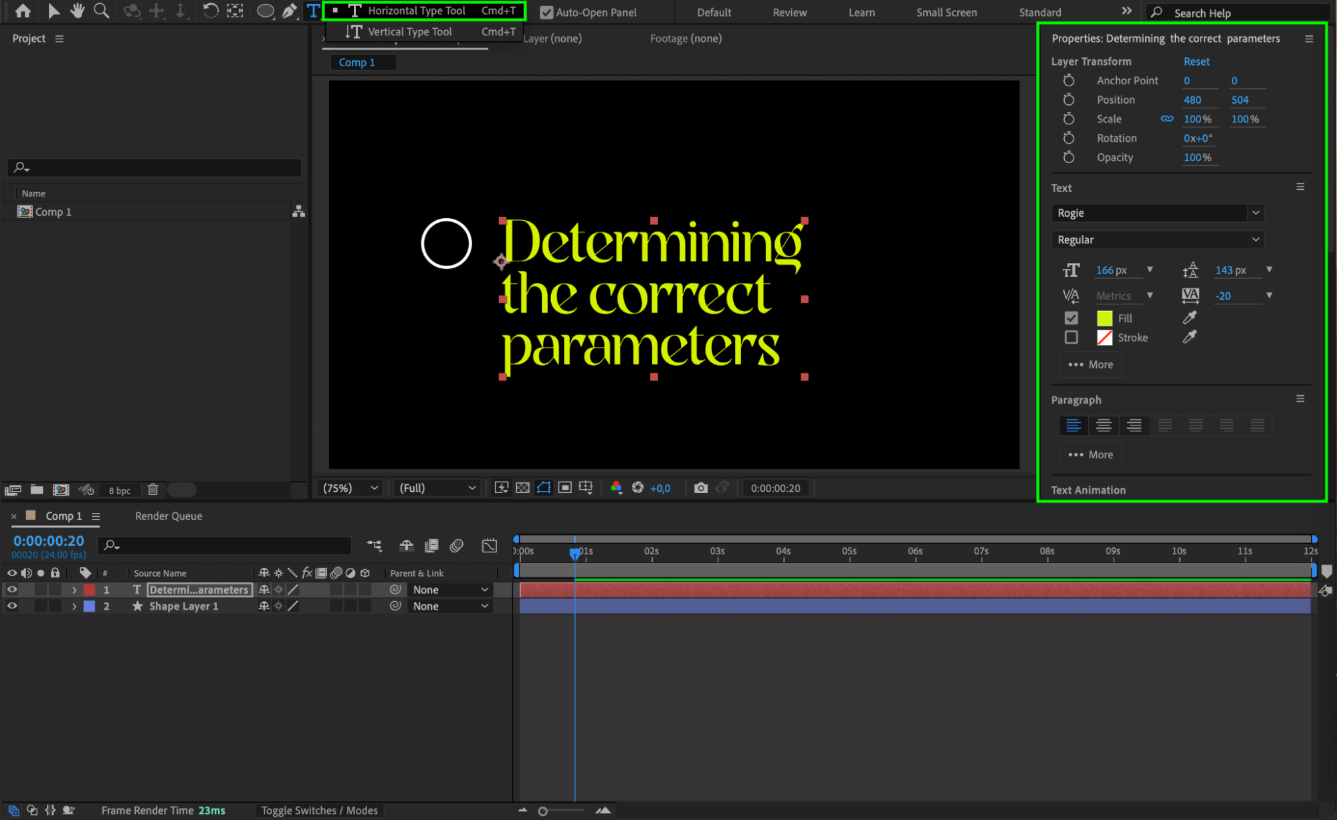1337x820 pixels.
Task: Toggle the Position stopwatch
Action: pos(1069,100)
